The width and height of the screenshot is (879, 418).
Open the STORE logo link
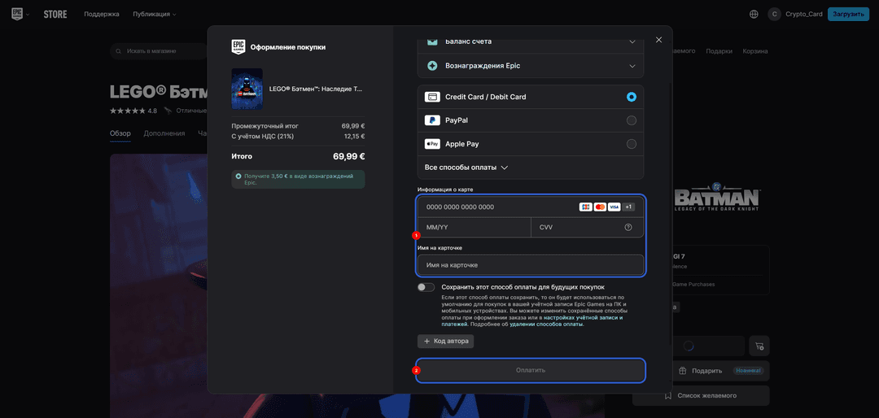pos(55,14)
